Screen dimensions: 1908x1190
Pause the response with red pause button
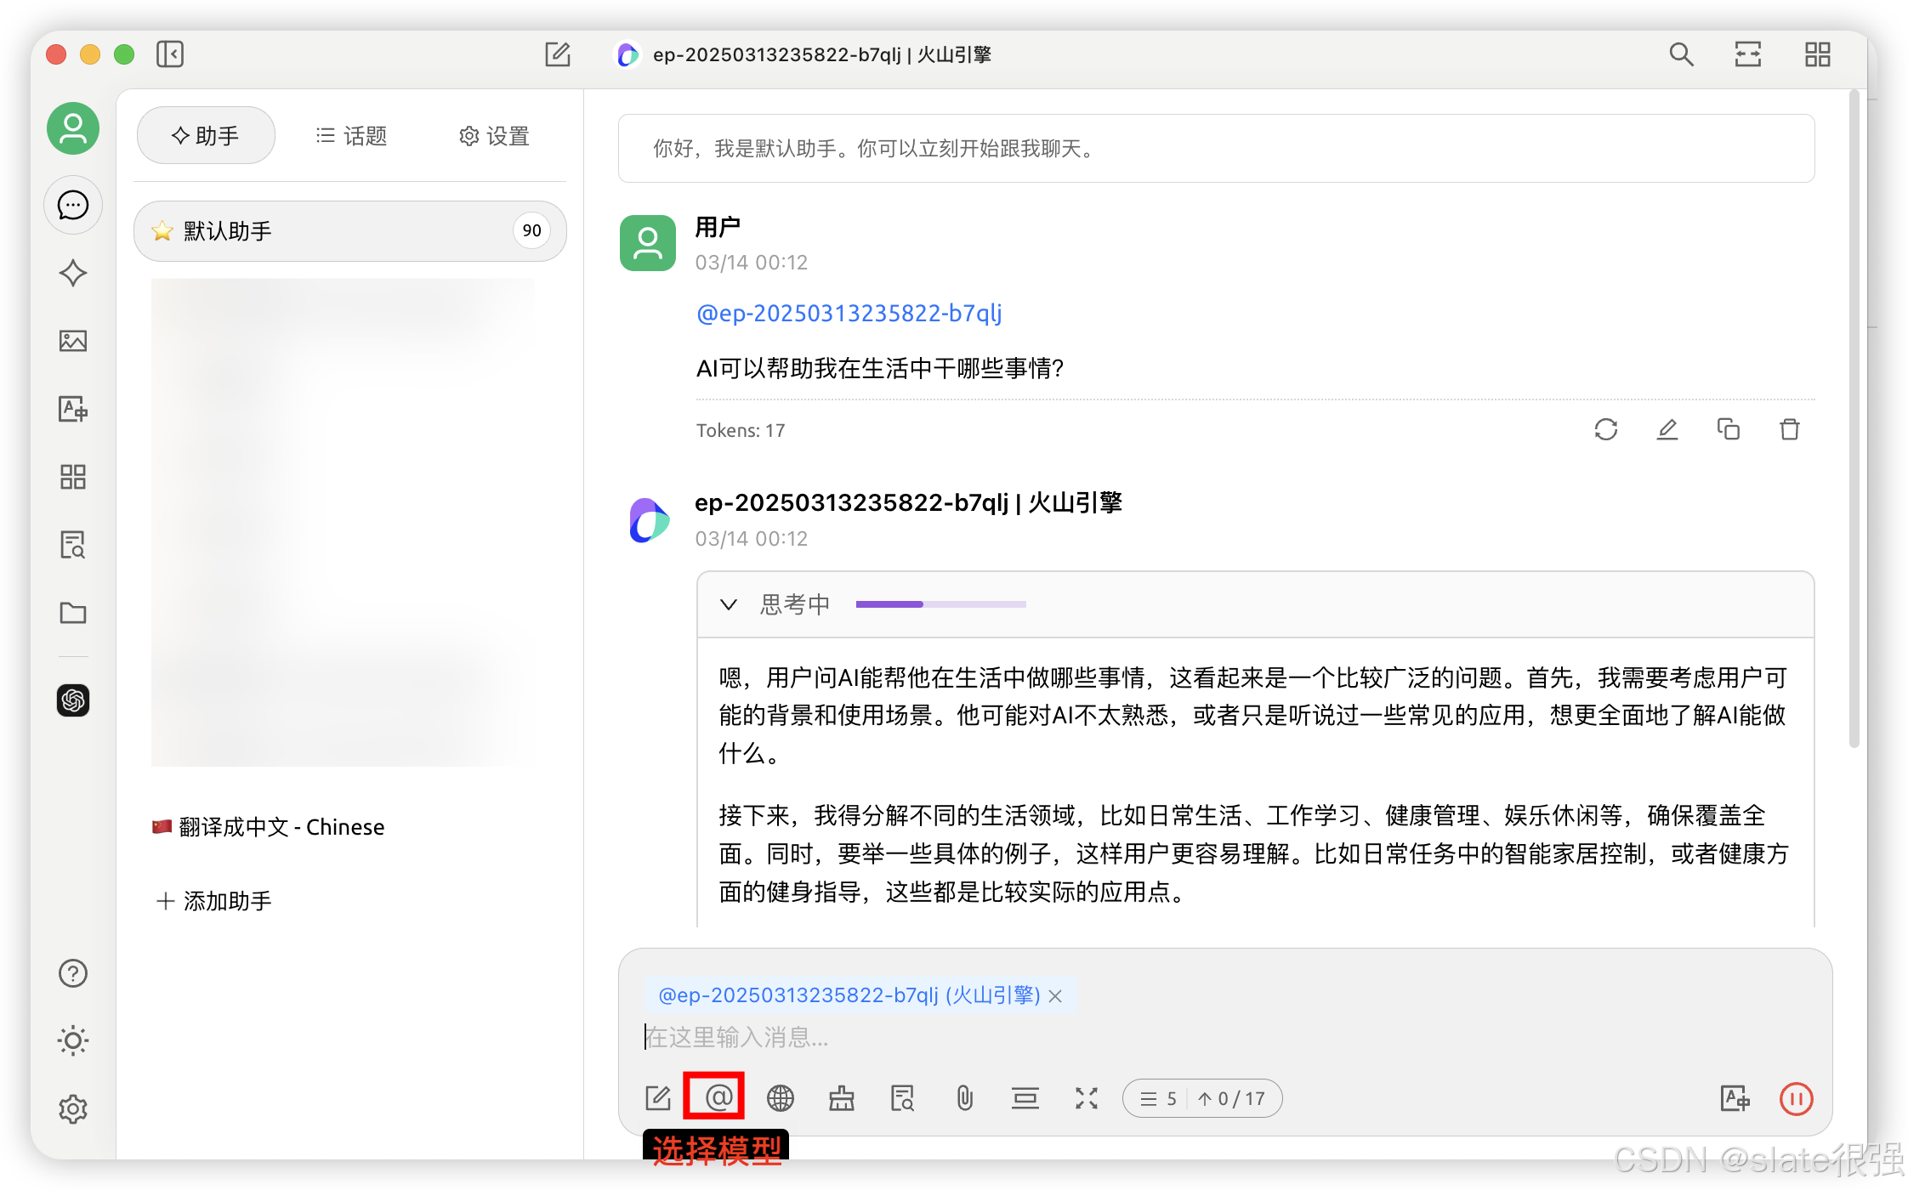click(1796, 1098)
